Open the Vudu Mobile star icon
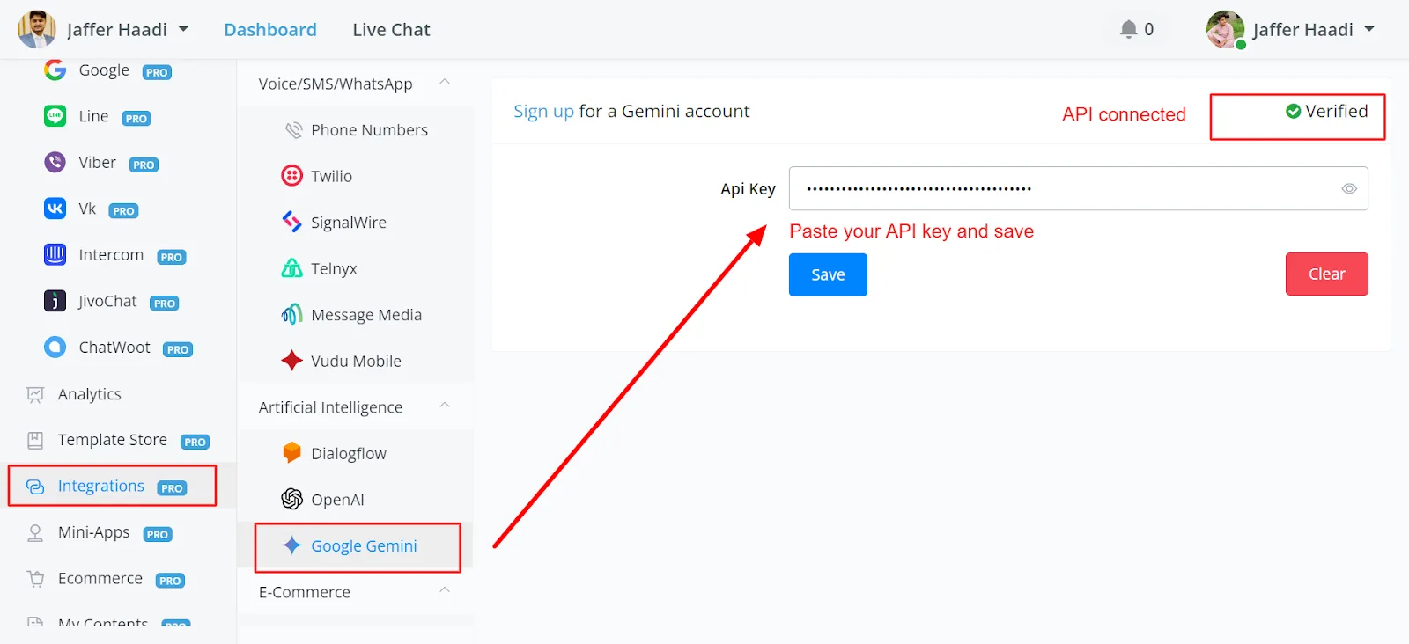This screenshot has height=644, width=1409. [x=291, y=361]
